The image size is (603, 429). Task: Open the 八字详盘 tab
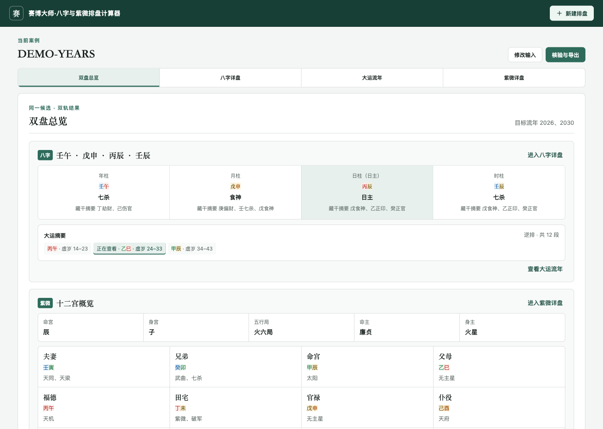(x=230, y=78)
